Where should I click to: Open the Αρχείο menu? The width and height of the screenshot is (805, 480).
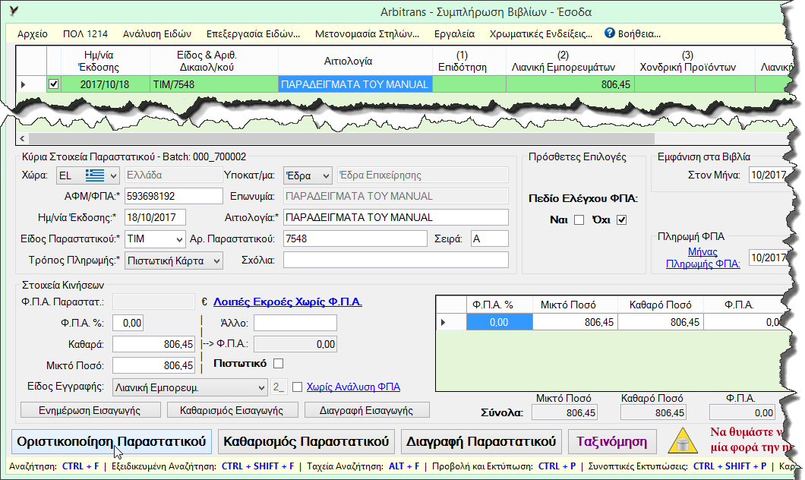33,34
